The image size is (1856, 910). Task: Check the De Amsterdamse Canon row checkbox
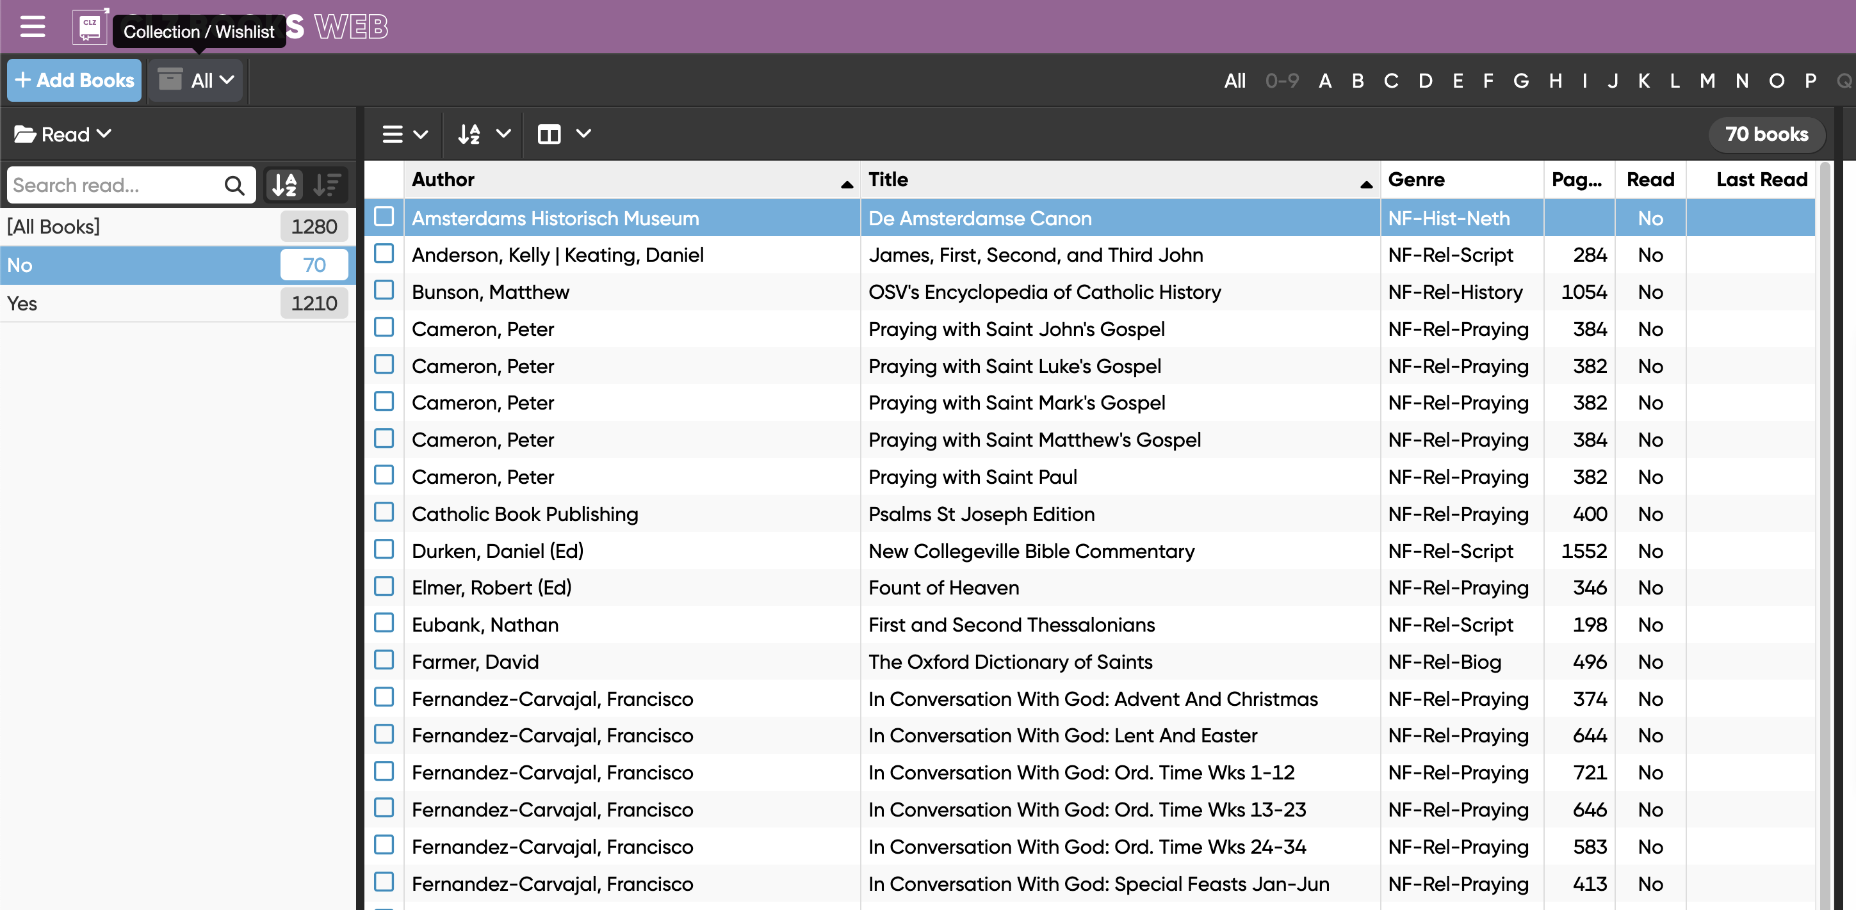tap(384, 217)
